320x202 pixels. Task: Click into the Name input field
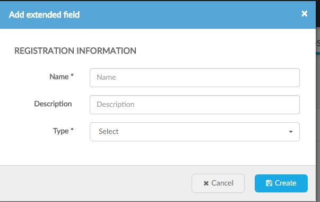(195, 78)
